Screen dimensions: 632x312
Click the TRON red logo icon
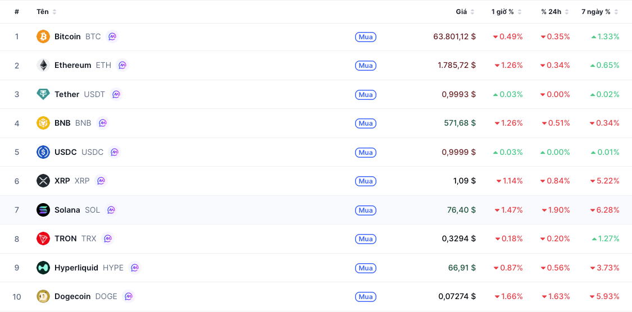coord(43,238)
